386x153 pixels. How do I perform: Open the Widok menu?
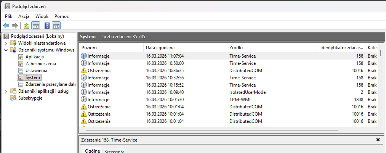(42, 16)
